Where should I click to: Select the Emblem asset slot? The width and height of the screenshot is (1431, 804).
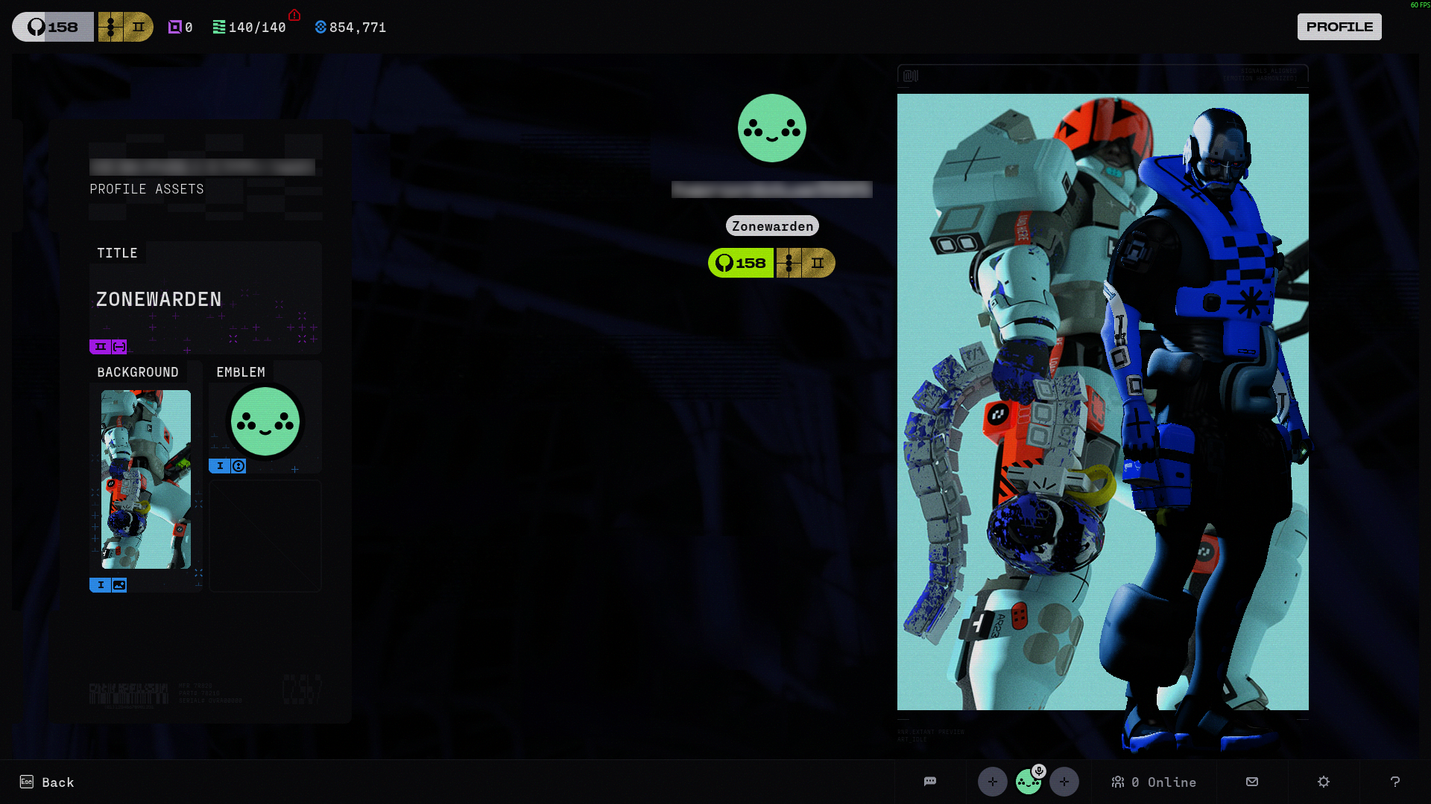265,421
